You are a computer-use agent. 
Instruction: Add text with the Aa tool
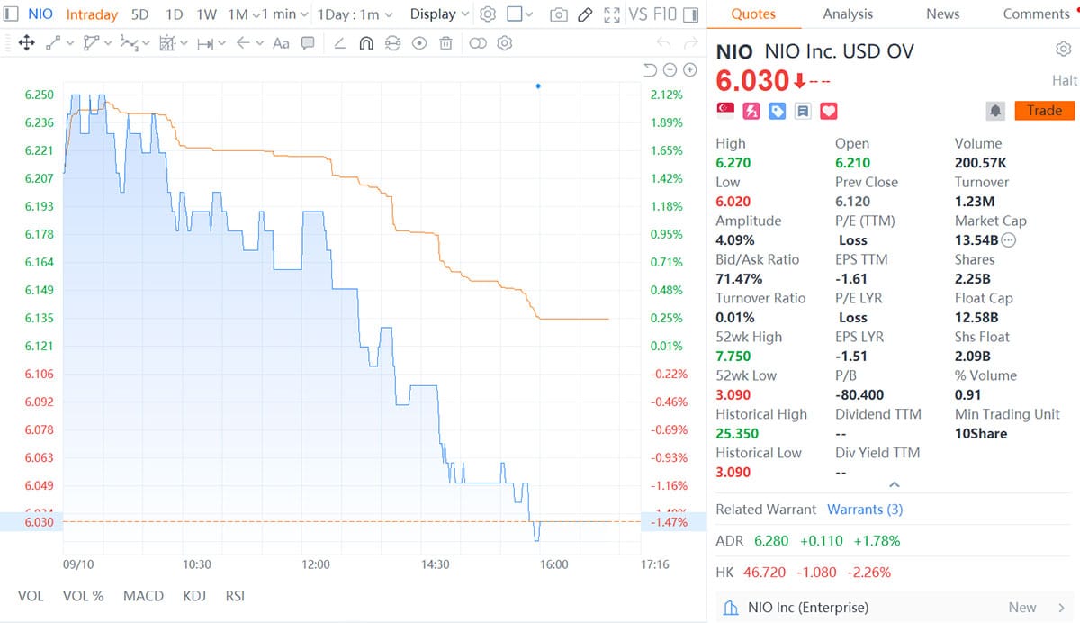[283, 42]
